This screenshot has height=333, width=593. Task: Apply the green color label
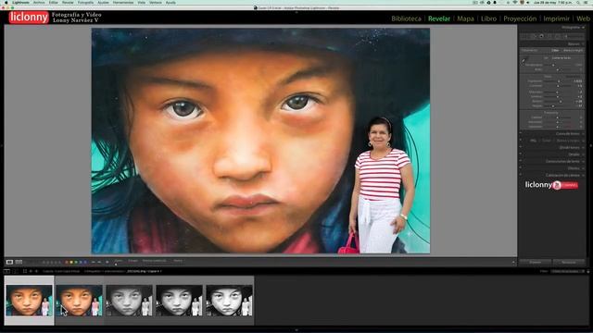pyautogui.click(x=76, y=262)
